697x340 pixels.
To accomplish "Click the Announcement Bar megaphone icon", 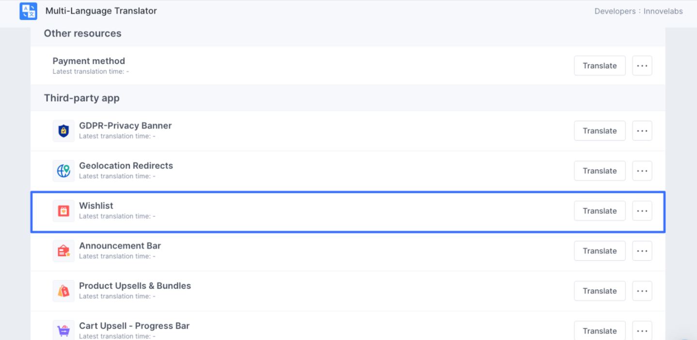I will pyautogui.click(x=63, y=251).
